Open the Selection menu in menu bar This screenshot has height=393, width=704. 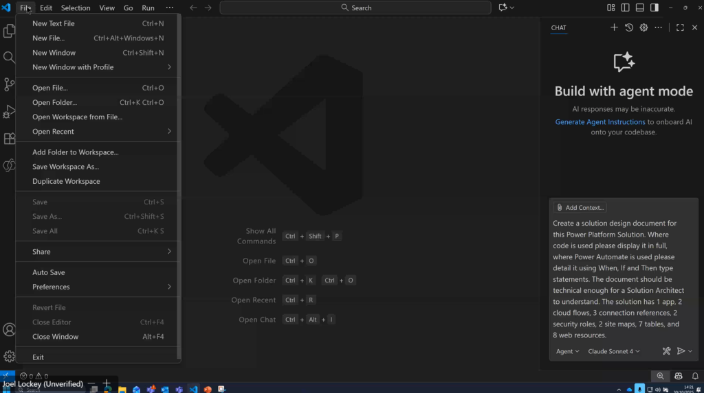click(76, 8)
